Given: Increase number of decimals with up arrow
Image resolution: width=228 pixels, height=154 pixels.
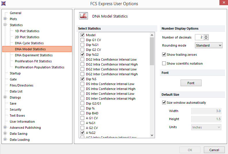Looking at the screenshot, I should click(x=206, y=36).
